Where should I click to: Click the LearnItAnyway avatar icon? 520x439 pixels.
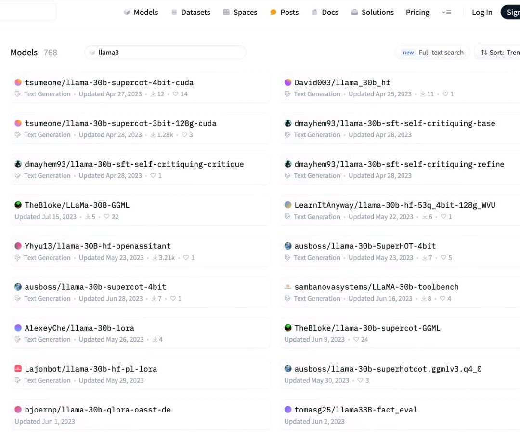pyautogui.click(x=288, y=205)
